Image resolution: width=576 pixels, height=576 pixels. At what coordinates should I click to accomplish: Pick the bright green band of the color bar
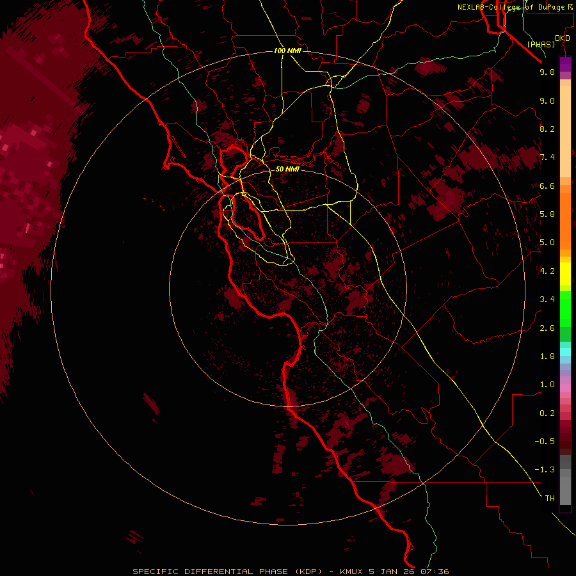click(x=565, y=308)
